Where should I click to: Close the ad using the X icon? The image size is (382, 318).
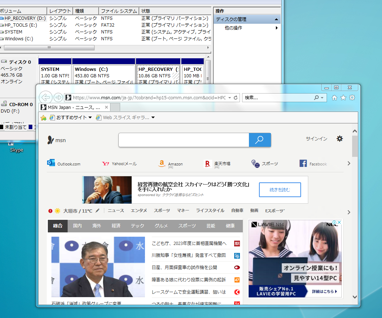[339, 222]
